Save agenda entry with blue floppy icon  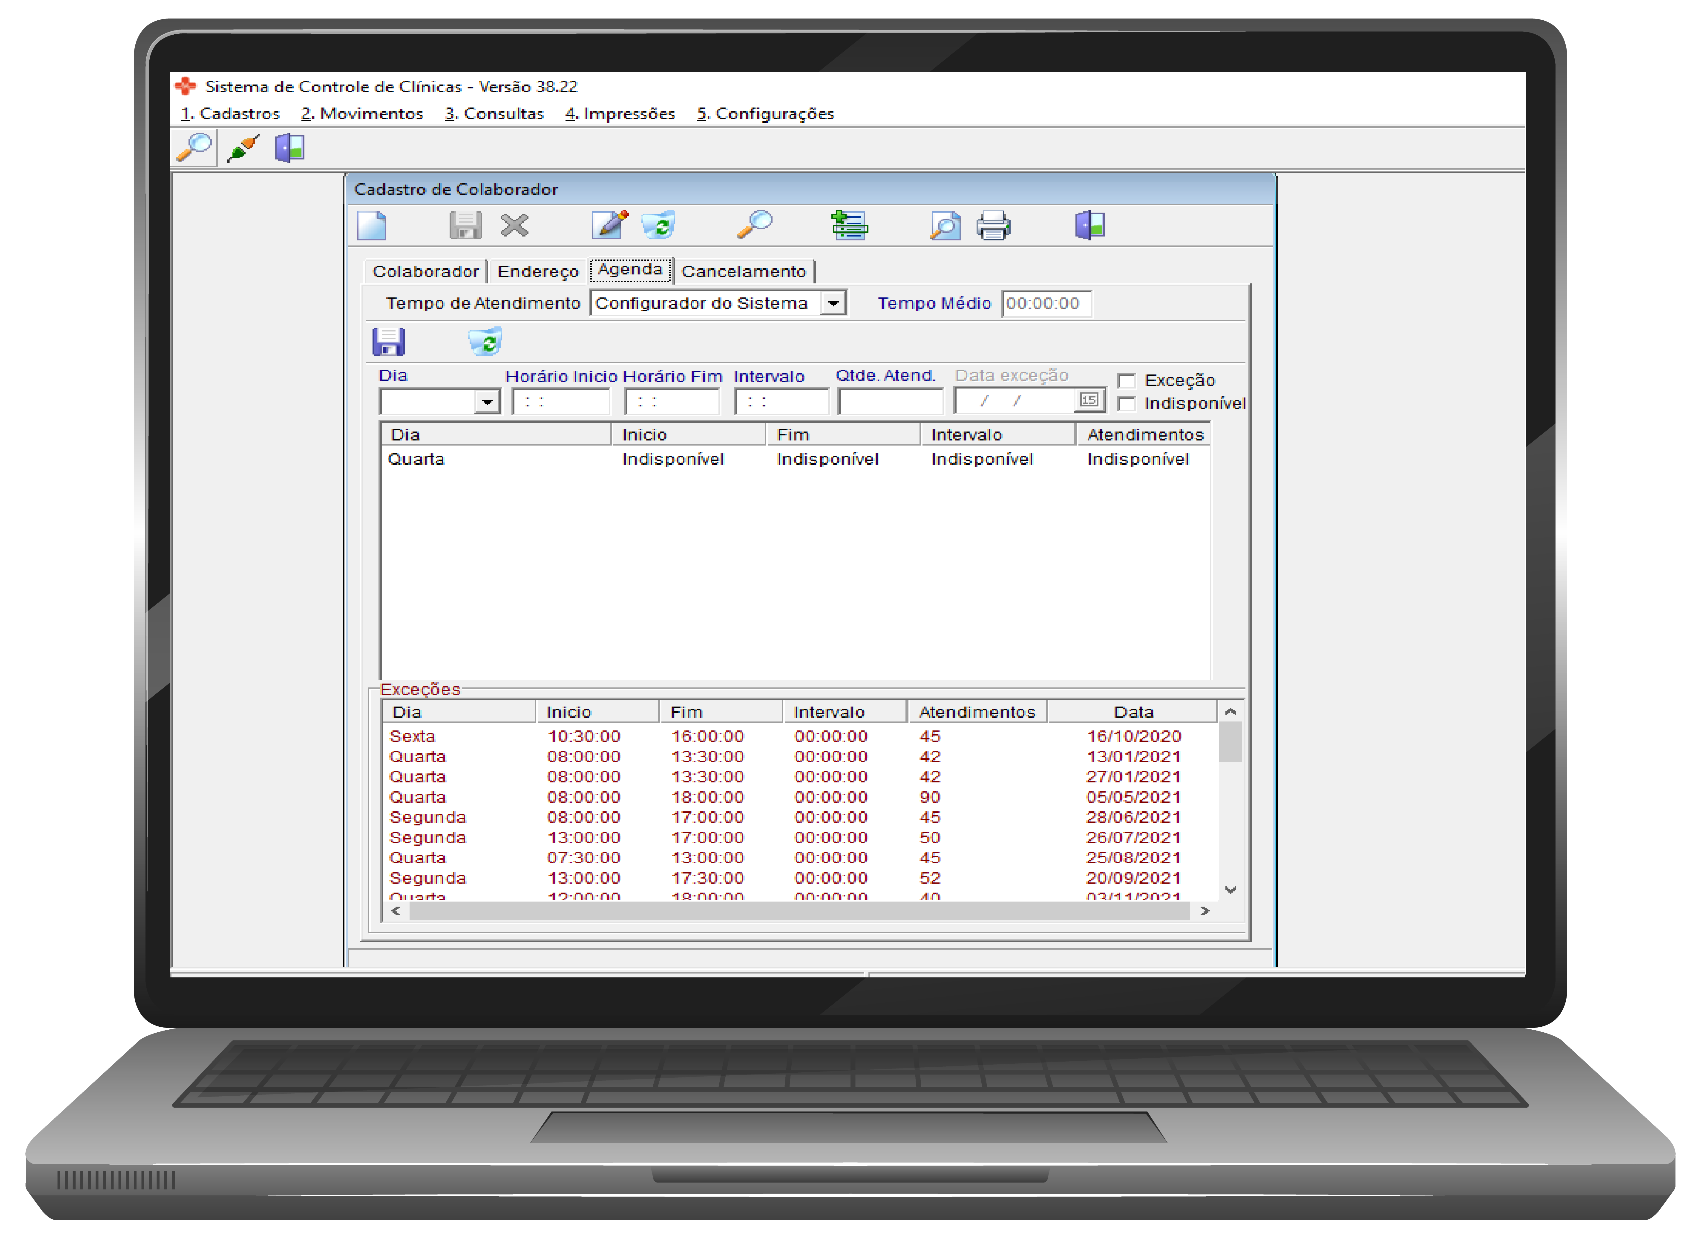point(389,342)
